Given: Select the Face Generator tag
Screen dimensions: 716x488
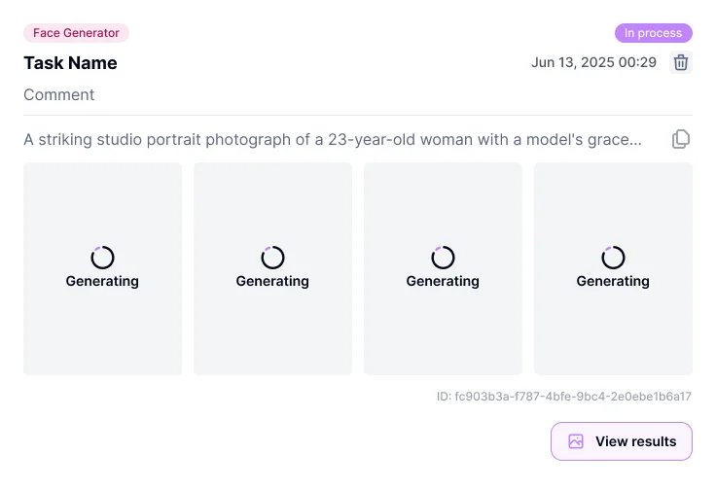Looking at the screenshot, I should [x=76, y=33].
